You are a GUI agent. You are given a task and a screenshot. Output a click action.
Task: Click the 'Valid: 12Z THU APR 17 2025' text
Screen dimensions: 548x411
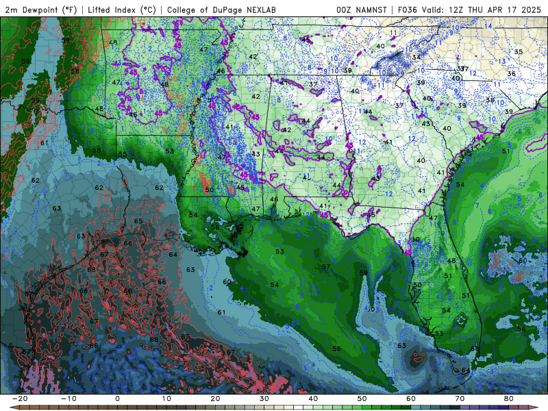pos(482,10)
